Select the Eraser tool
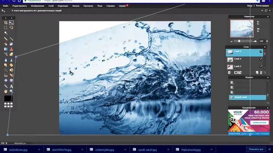 pos(6,44)
